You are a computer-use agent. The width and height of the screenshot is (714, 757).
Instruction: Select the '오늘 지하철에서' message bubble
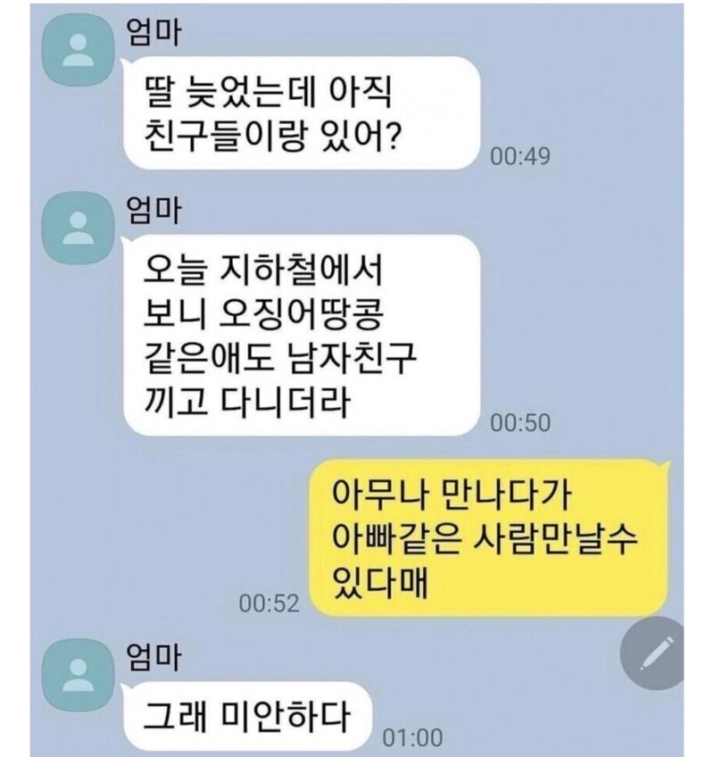[303, 336]
